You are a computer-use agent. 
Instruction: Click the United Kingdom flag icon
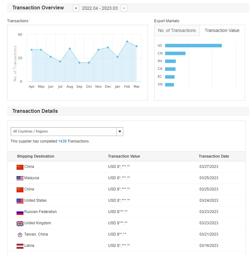20,223
